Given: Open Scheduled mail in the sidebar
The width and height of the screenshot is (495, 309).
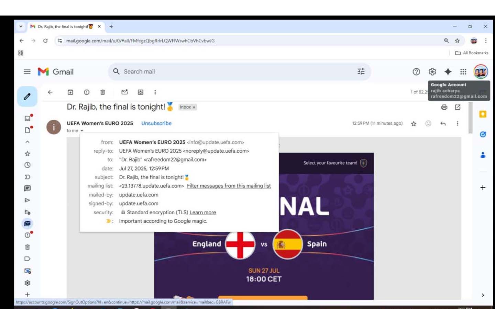Looking at the screenshot, I should 27,212.
